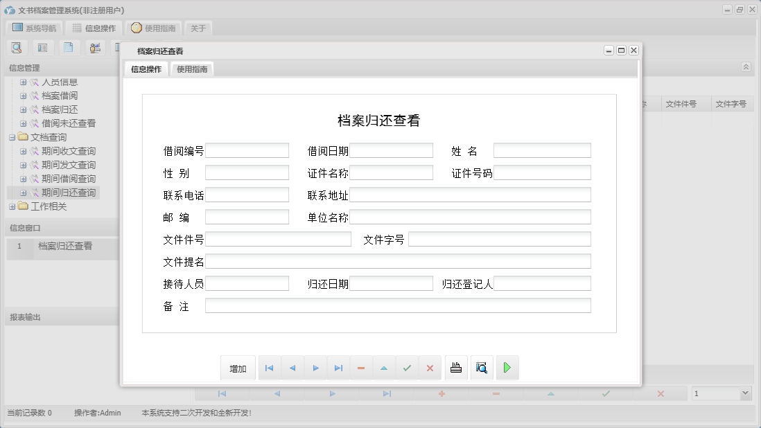Click the 借阅编号 input field

click(247, 150)
